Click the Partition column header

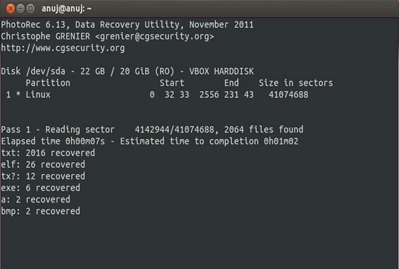(x=48, y=83)
